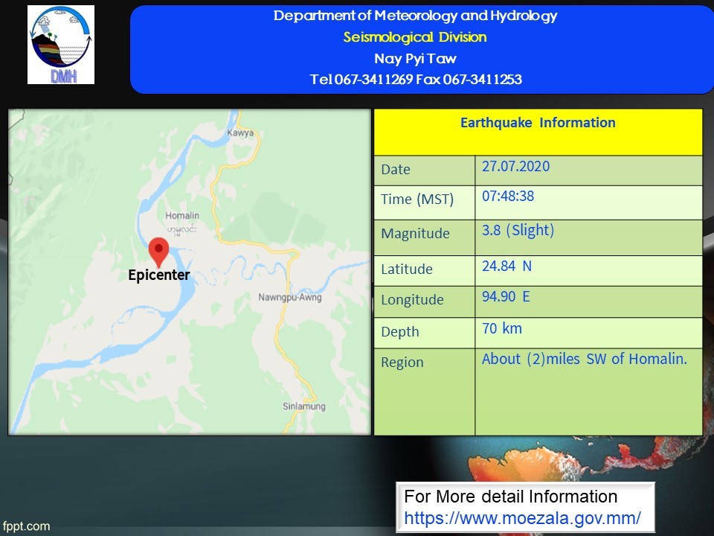Click the bold Epicenter label under the pin
This screenshot has height=536, width=714.
click(158, 275)
